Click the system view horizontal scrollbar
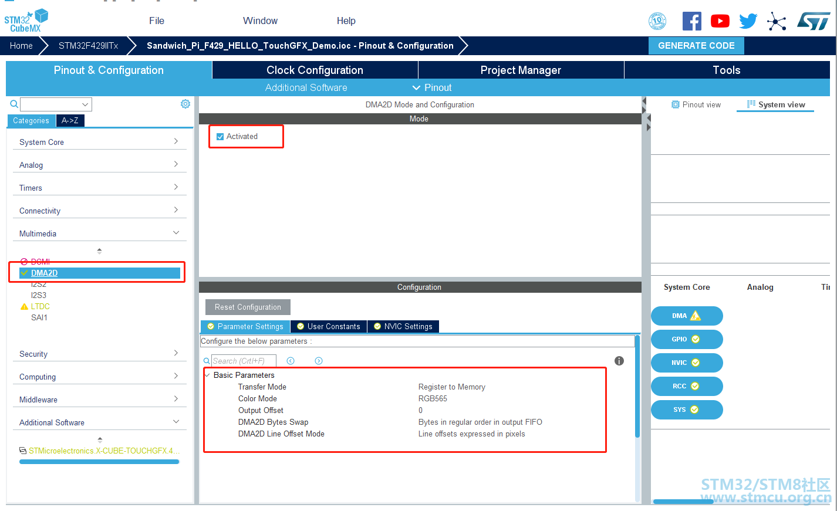Screen dimensions: 837x511 [683, 502]
